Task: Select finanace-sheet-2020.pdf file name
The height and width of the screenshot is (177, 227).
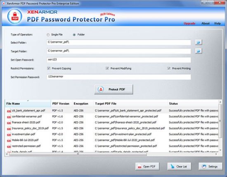Action: (26, 123)
